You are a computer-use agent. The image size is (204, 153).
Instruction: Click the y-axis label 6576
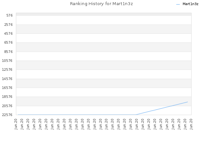9,42
